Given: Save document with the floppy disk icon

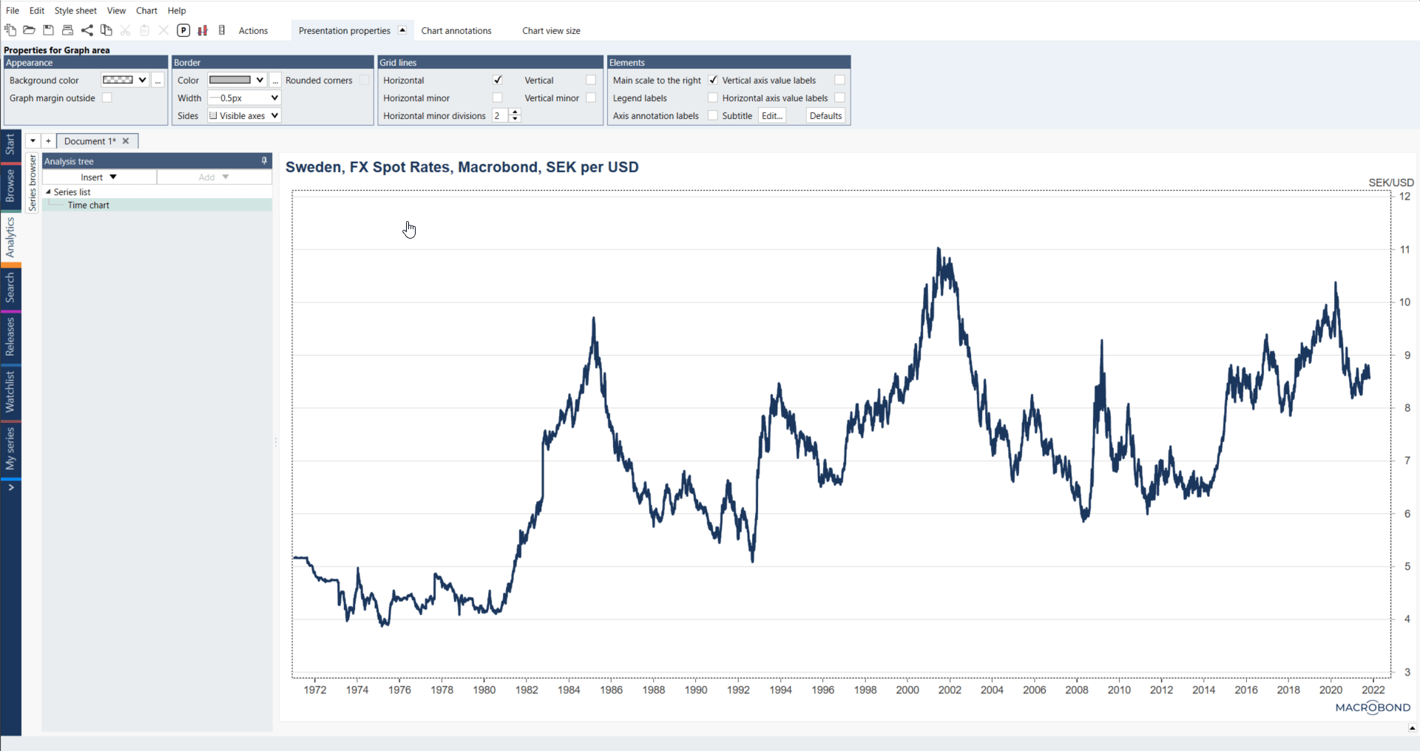Looking at the screenshot, I should tap(49, 30).
